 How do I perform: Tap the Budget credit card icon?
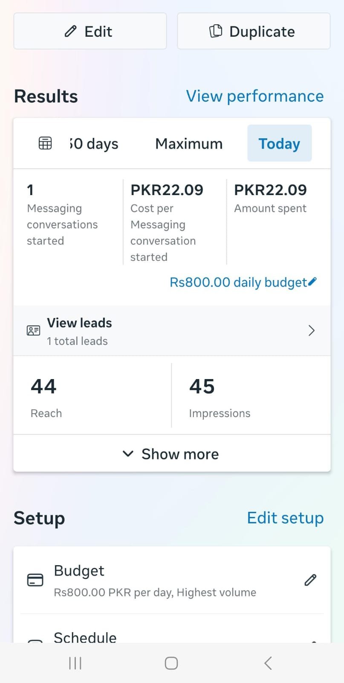(x=35, y=580)
